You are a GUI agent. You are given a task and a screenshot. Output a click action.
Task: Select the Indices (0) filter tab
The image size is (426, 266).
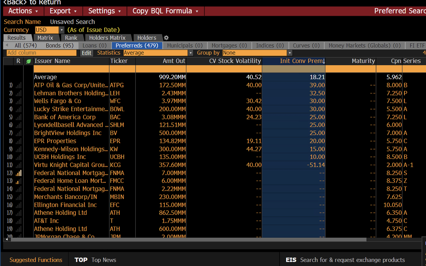tap(270, 45)
